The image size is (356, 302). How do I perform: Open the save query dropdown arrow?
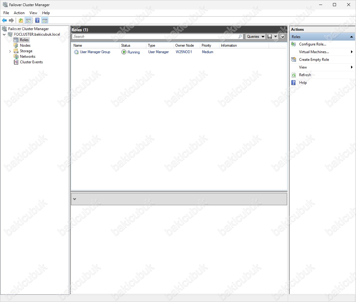pyautogui.click(x=275, y=37)
